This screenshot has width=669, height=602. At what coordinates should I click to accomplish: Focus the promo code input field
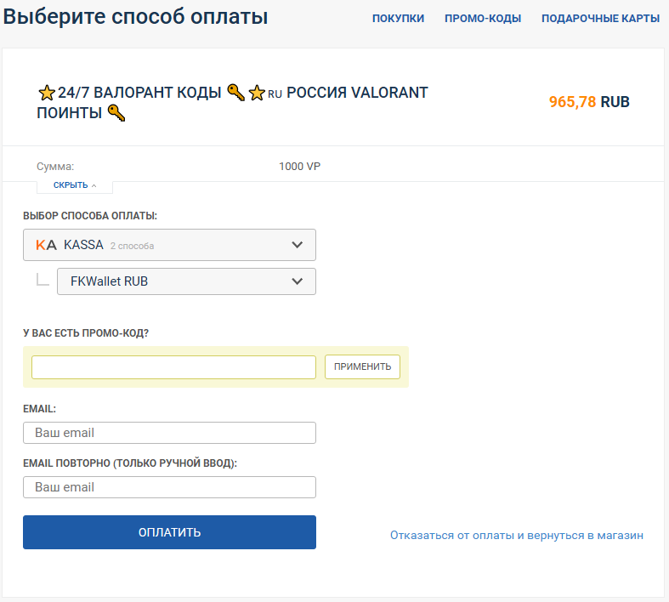tap(173, 366)
